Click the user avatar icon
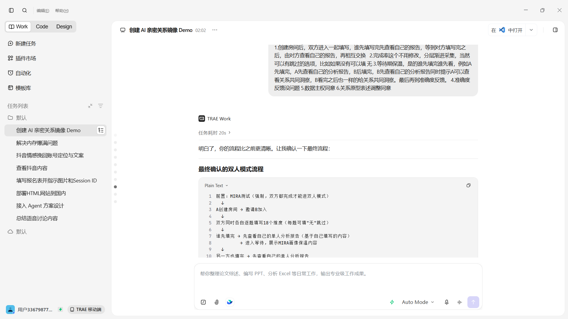 point(10,310)
